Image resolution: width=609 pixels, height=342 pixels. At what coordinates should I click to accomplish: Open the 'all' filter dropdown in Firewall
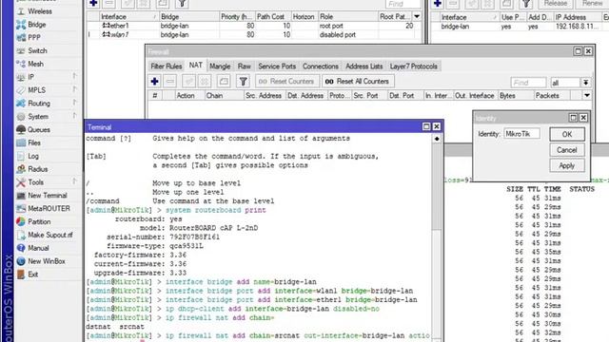tap(585, 83)
